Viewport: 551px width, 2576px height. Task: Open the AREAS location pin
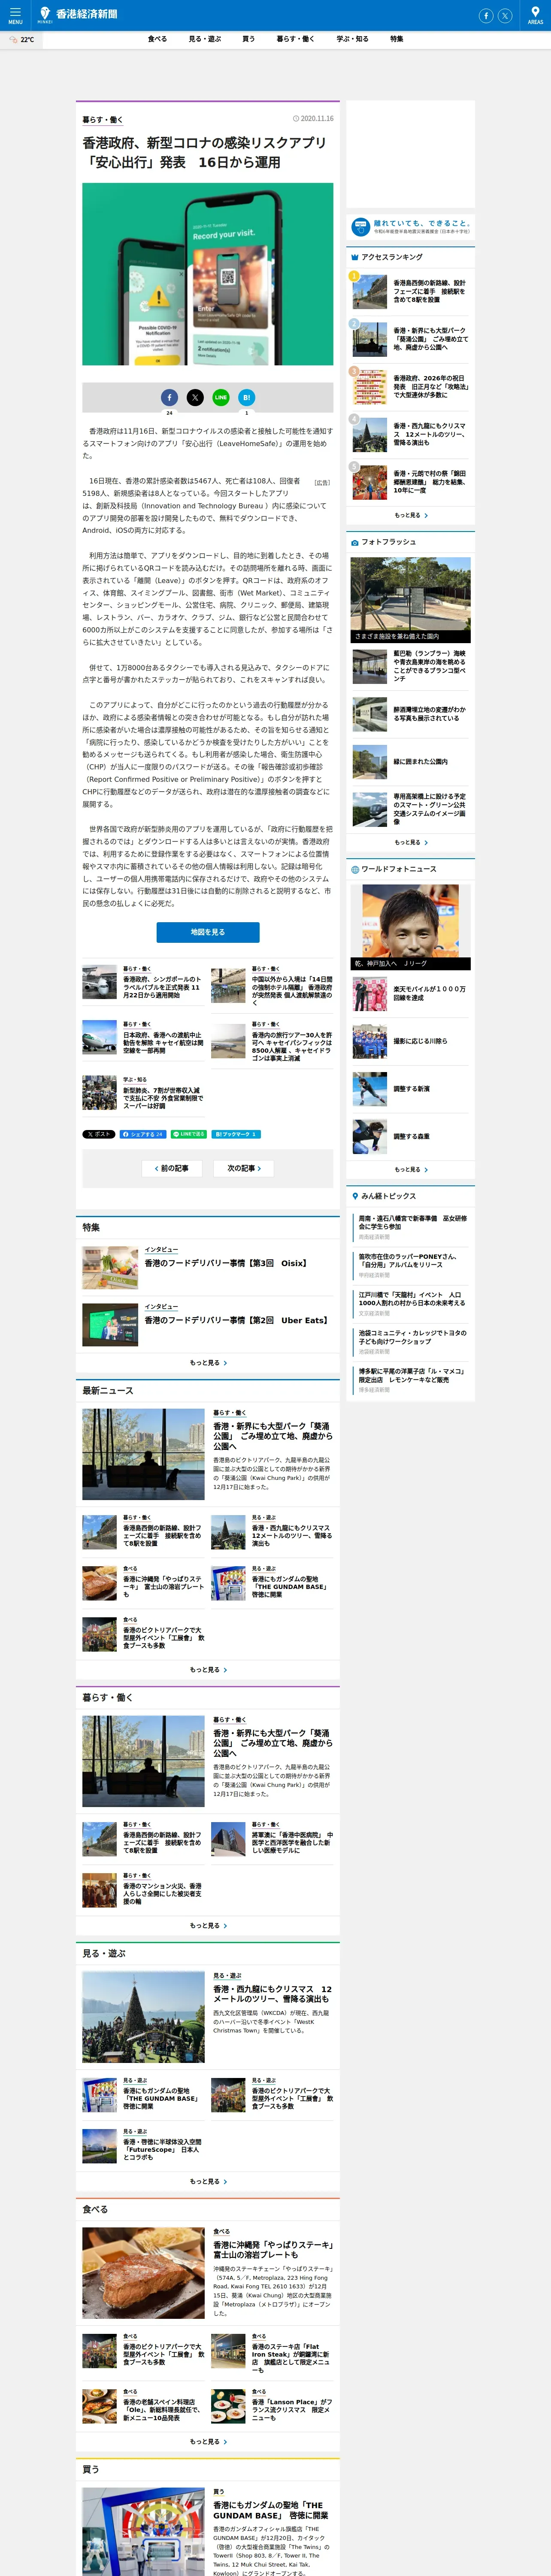(x=535, y=15)
